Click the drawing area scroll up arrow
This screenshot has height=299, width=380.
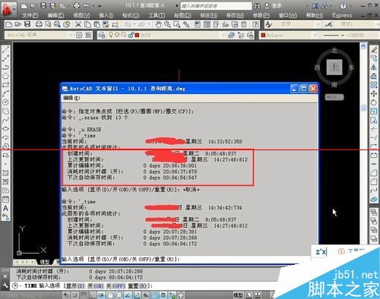coord(363,46)
